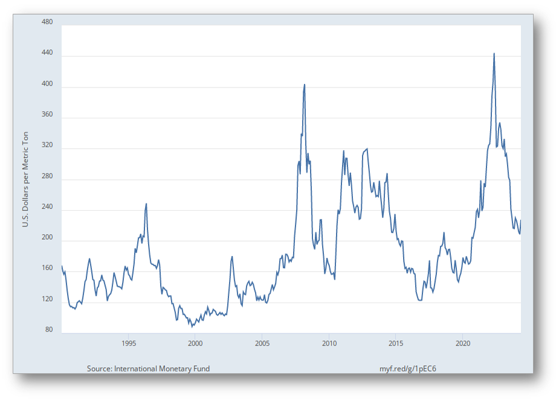559x401 pixels.
Task: Click the 240 gridline value label
Action: pos(47,207)
